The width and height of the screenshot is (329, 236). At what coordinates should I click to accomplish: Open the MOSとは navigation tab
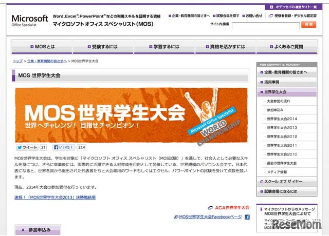pos(42,47)
